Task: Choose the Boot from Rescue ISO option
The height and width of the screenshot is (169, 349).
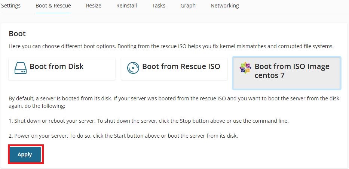Action: [174, 68]
